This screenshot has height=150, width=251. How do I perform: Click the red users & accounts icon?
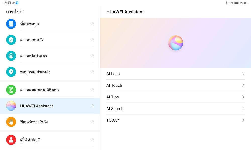(x=11, y=140)
